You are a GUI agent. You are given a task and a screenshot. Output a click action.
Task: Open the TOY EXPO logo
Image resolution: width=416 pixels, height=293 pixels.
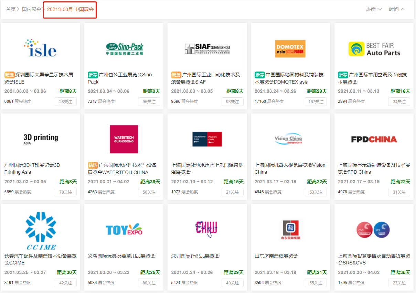coord(124,230)
